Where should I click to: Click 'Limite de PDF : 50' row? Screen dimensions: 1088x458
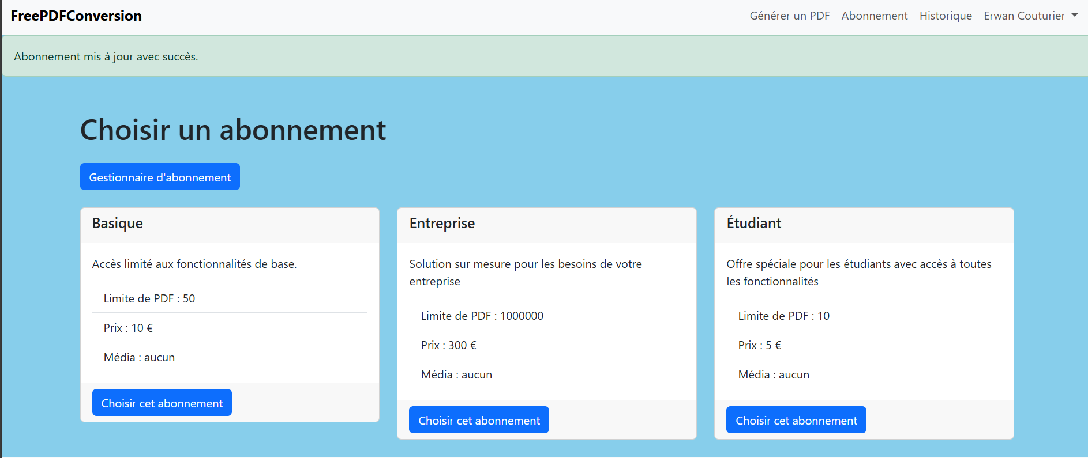(230, 298)
